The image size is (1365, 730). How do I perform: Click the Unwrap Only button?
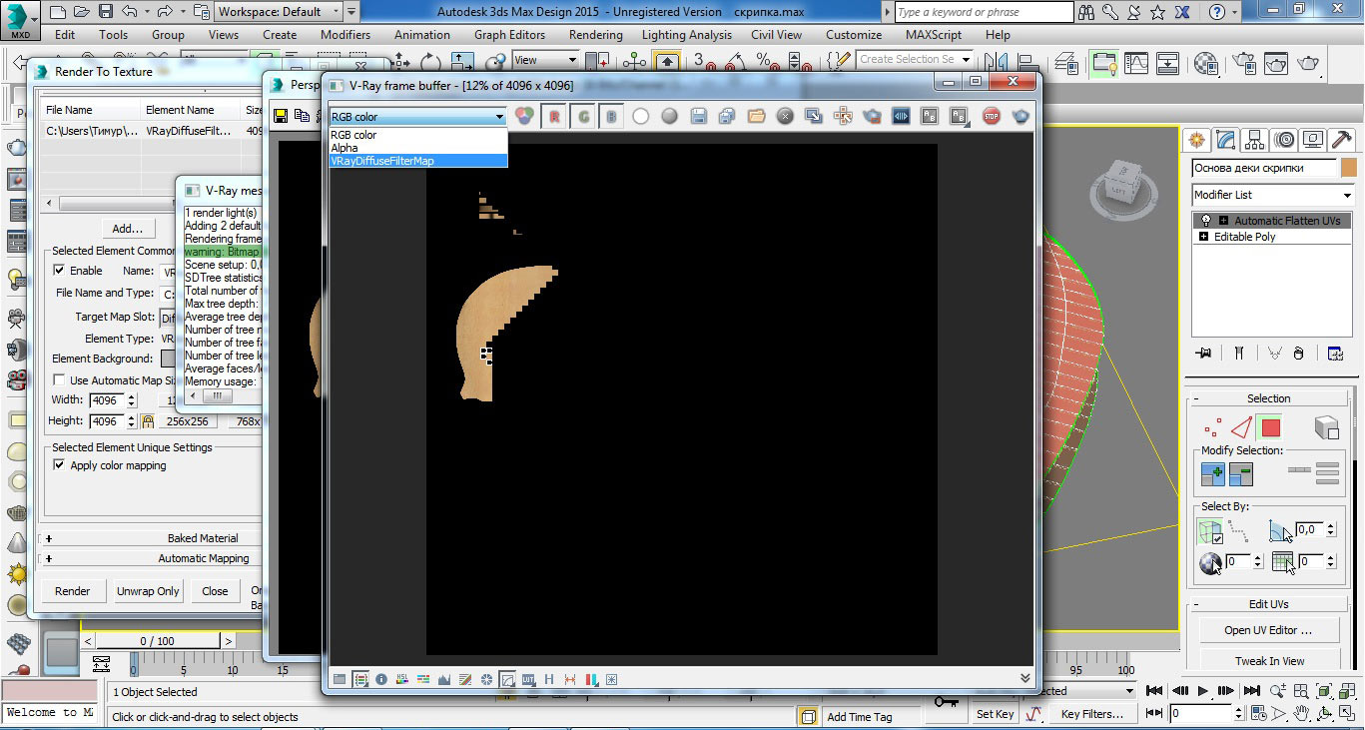click(148, 591)
